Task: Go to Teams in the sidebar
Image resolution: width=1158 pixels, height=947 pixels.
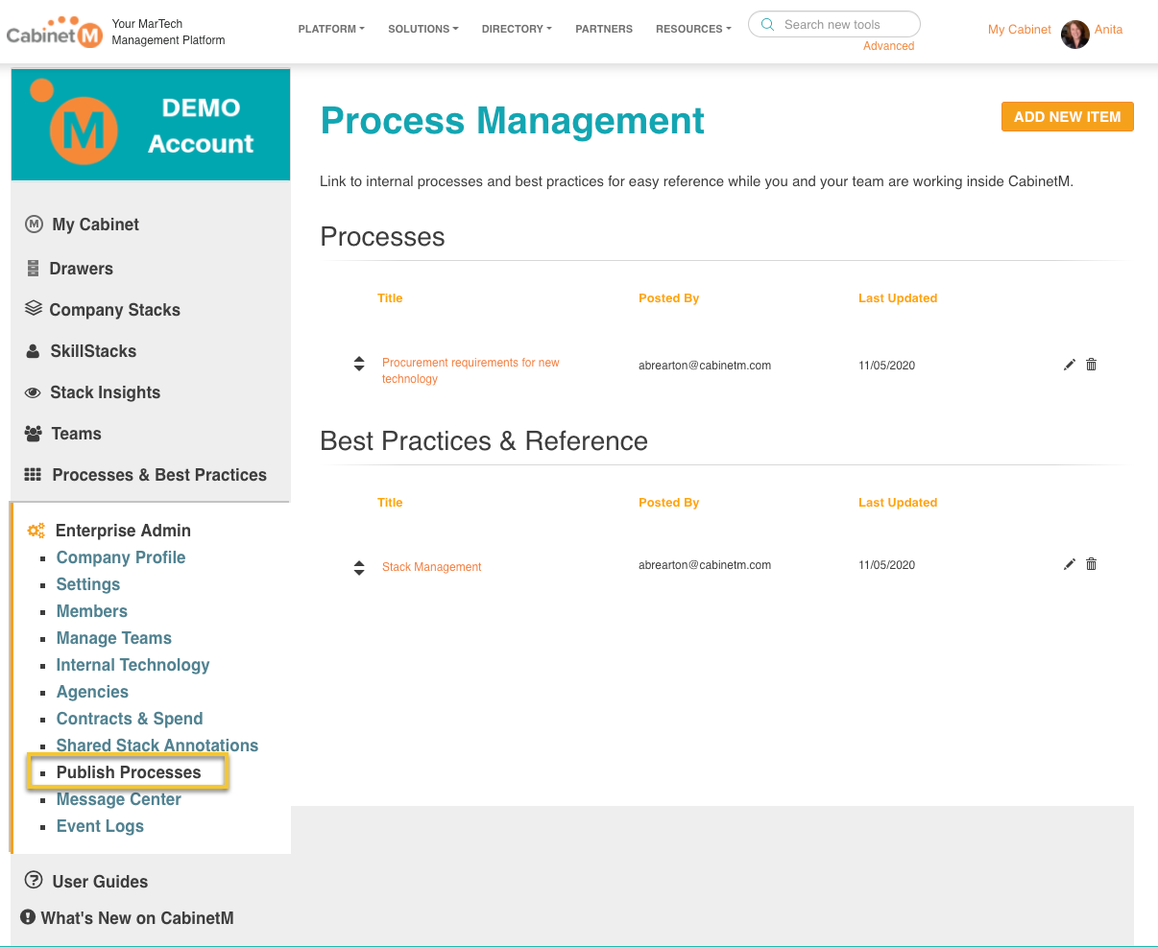Action: pos(77,434)
